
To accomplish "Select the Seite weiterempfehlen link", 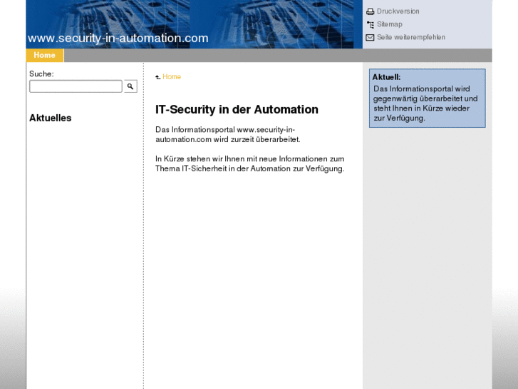I will [x=410, y=37].
